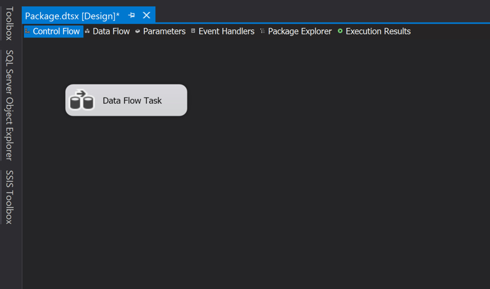
Task: Show the Package Explorer tab
Action: tap(300, 31)
